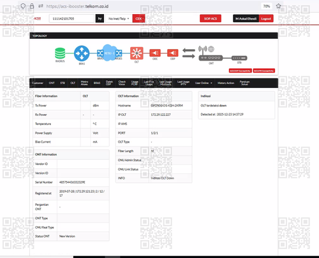Open the Customer tab
The image size is (319, 258).
pyautogui.click(x=38, y=83)
